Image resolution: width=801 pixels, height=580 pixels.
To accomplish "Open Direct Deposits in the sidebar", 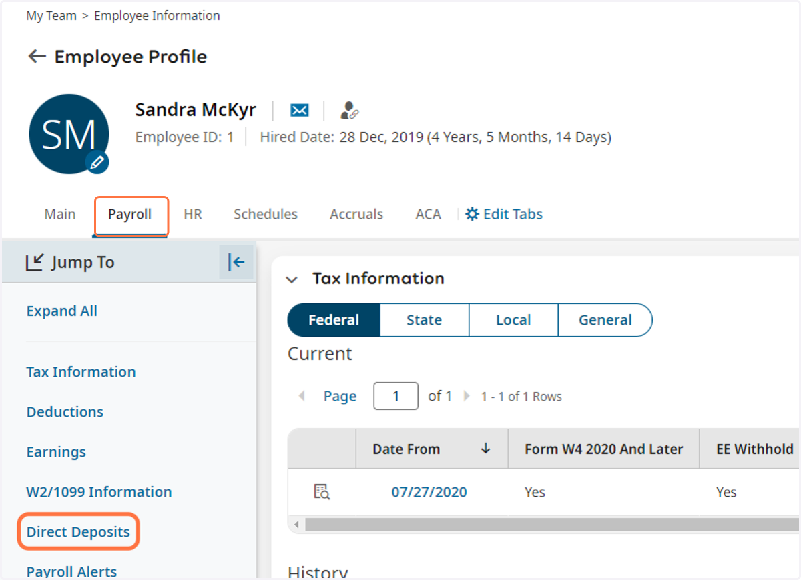I will coord(78,532).
